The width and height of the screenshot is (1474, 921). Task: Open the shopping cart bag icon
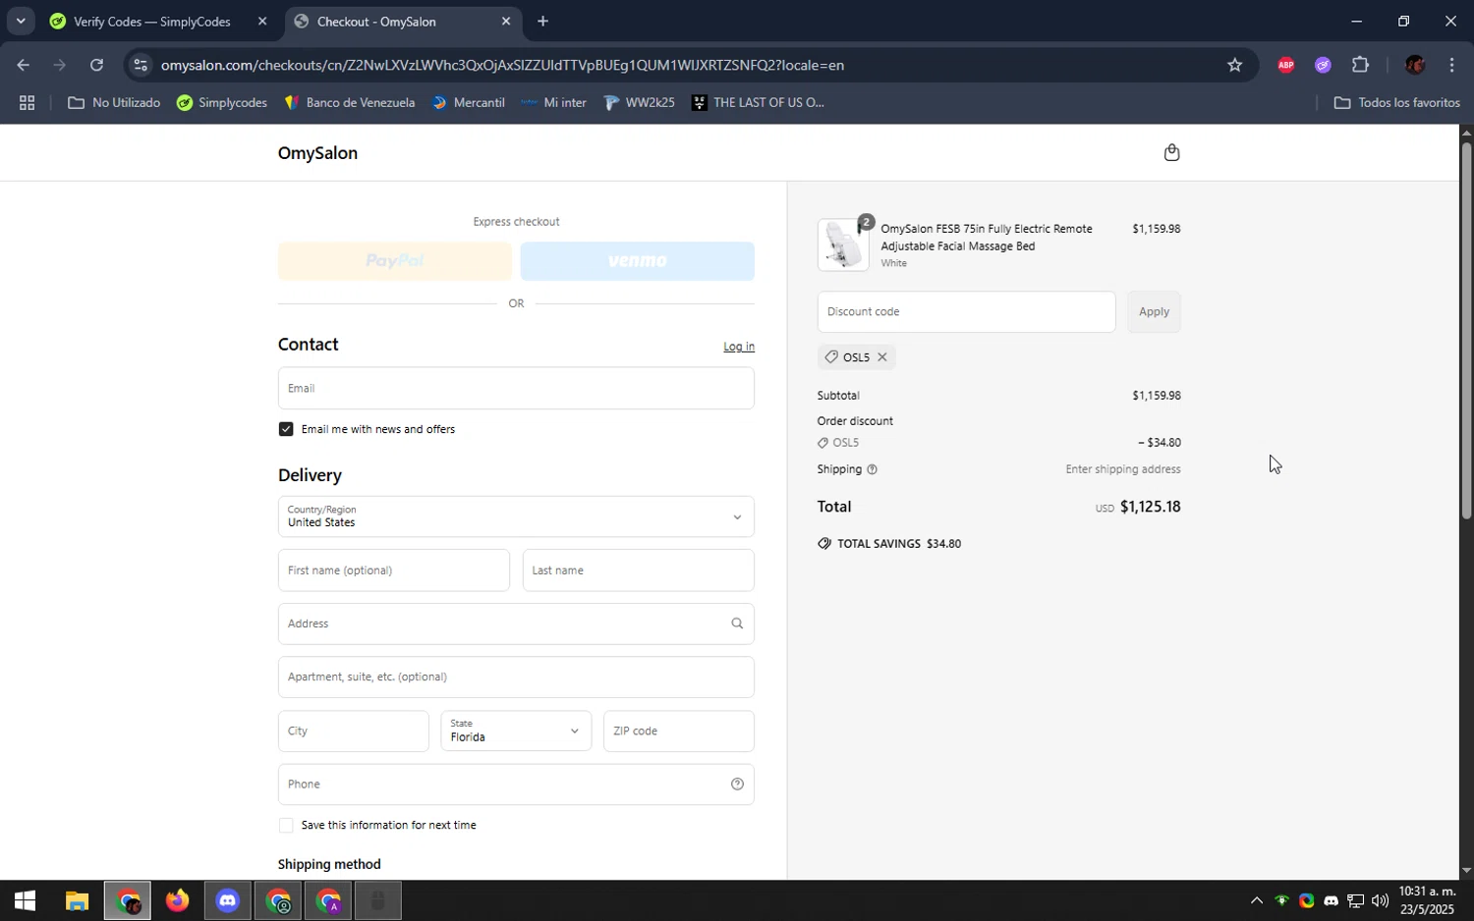[x=1171, y=152]
